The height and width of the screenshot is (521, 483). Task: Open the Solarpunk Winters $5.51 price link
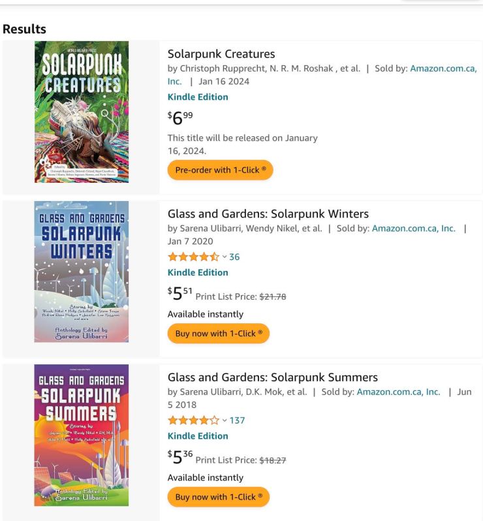click(180, 294)
